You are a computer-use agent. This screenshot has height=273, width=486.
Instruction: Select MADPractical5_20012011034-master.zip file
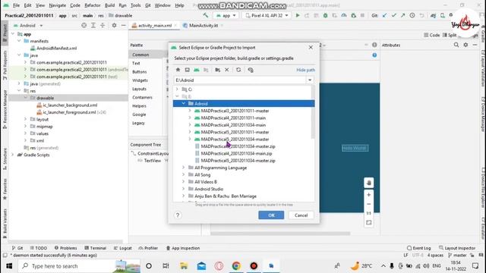pyautogui.click(x=238, y=160)
